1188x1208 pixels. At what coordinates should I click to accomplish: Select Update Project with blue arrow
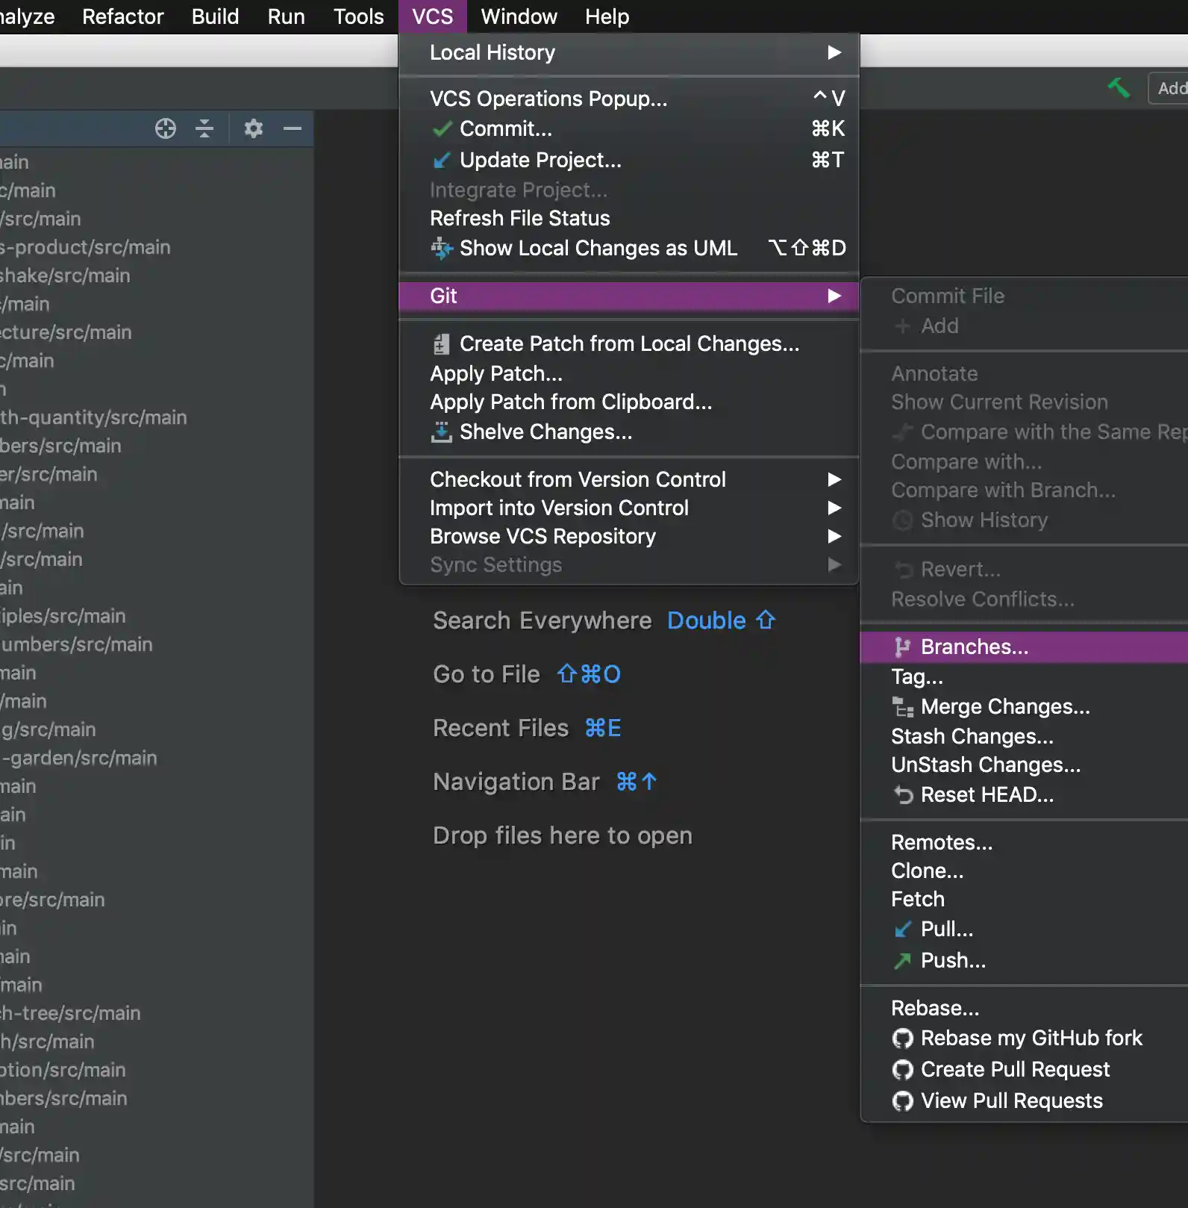tap(540, 161)
